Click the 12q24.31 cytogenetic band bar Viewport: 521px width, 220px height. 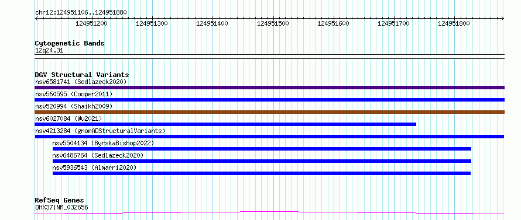click(269, 57)
